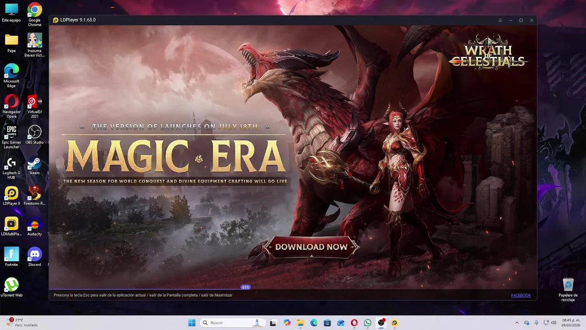The image size is (586, 330).
Task: Select Este equipo desktop icon
Action: [x=11, y=12]
